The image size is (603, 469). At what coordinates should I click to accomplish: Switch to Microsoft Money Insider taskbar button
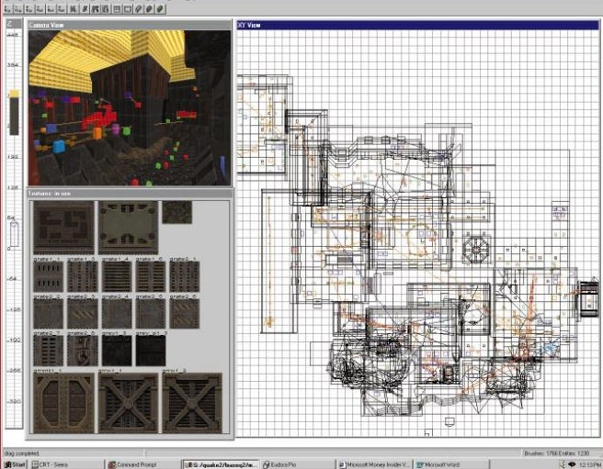pos(374,464)
